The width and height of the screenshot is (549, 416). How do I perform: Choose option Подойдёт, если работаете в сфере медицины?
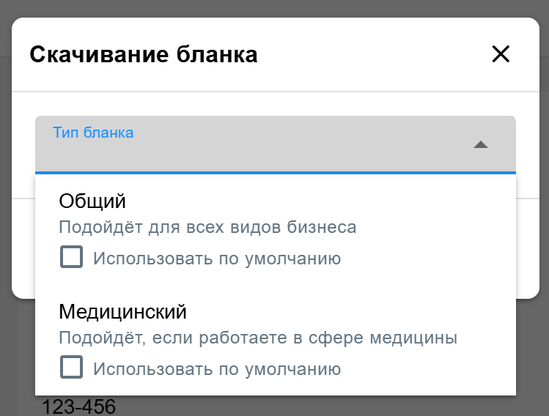258,338
